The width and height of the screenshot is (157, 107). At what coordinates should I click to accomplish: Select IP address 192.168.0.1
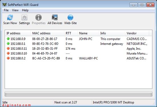(18, 44)
